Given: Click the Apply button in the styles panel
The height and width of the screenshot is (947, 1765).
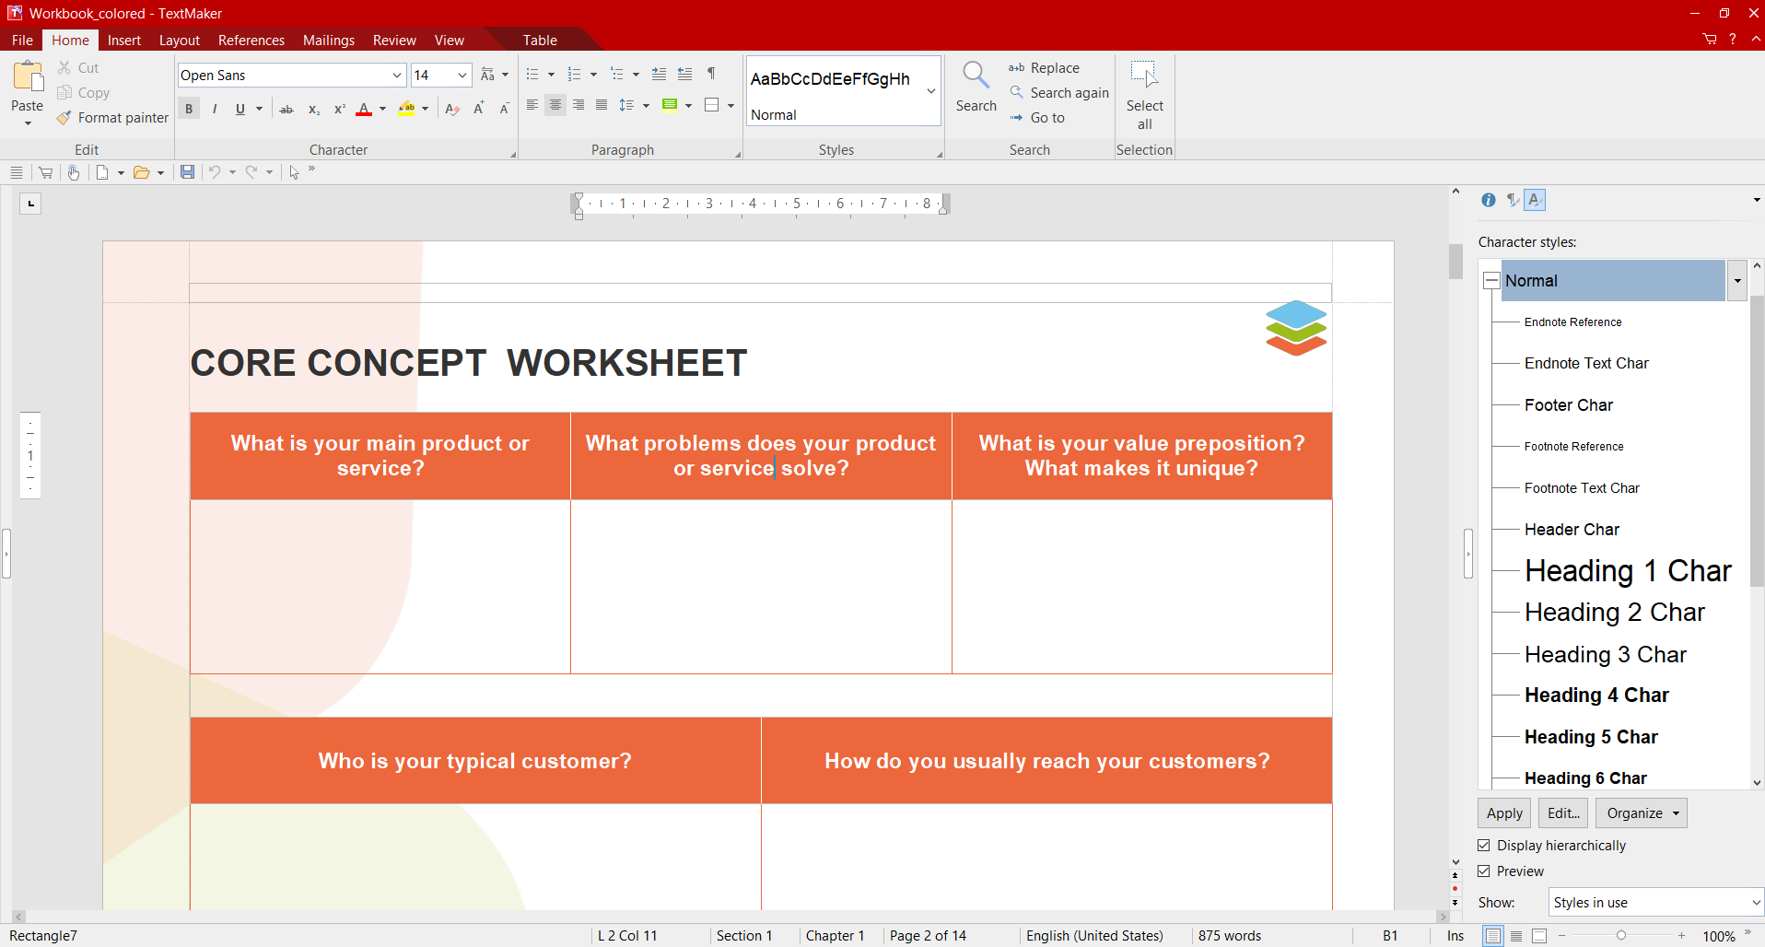Looking at the screenshot, I should tap(1503, 813).
